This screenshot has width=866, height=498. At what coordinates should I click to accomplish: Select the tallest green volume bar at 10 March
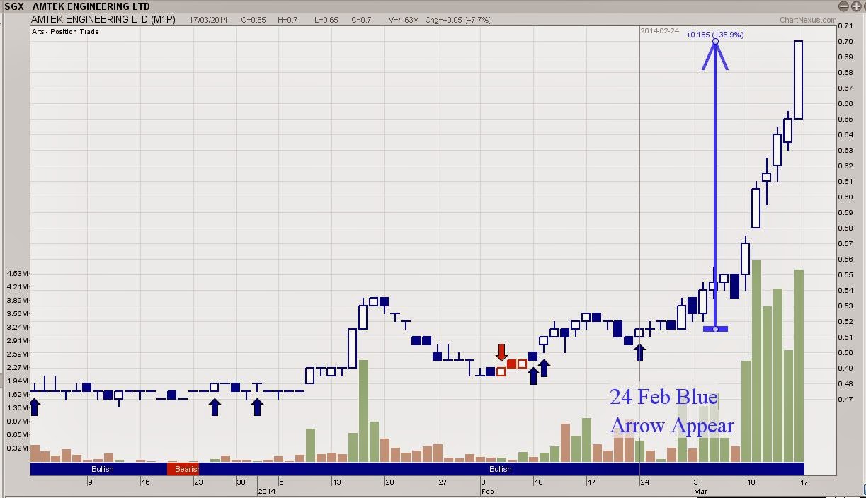(x=756, y=361)
